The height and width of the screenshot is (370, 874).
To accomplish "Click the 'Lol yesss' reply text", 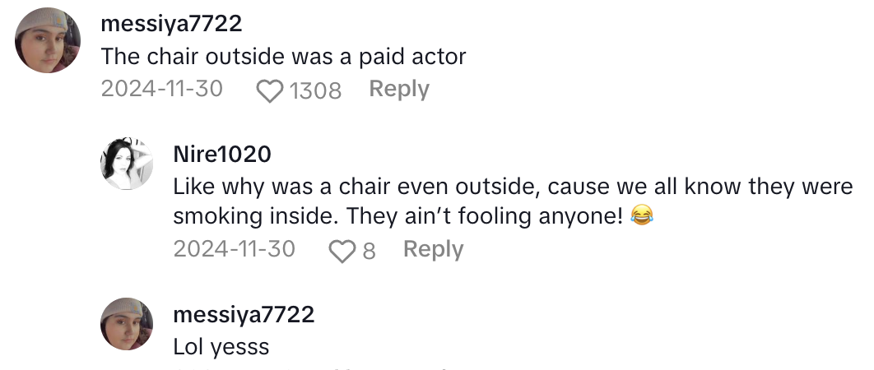I will 221,347.
